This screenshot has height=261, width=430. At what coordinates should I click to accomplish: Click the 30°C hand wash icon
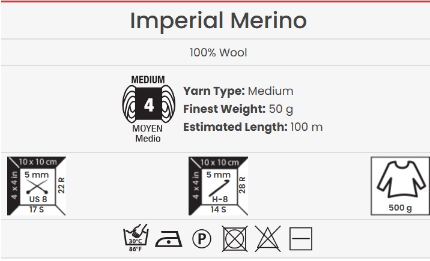click(135, 239)
